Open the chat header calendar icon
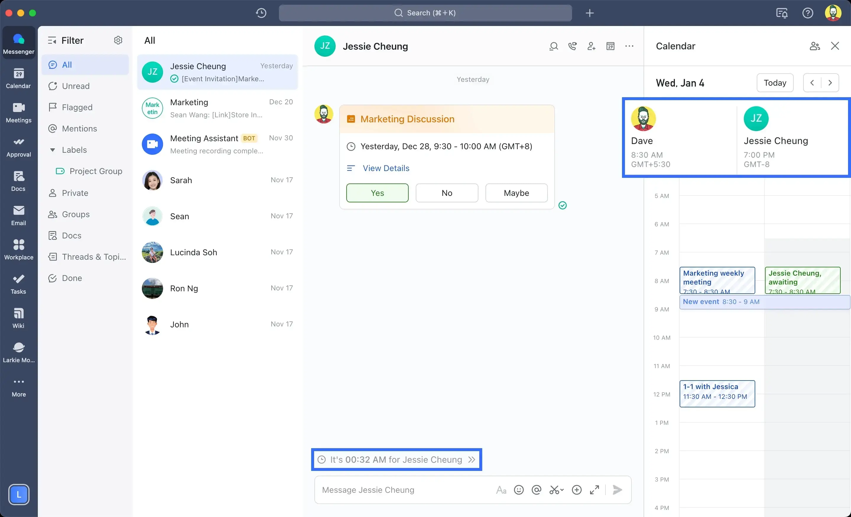This screenshot has height=517, width=851. click(610, 46)
